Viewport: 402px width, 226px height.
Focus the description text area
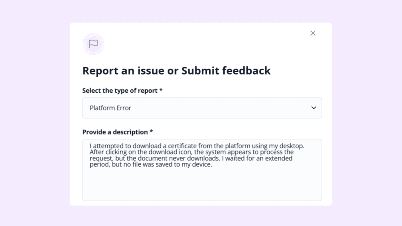tap(202, 170)
